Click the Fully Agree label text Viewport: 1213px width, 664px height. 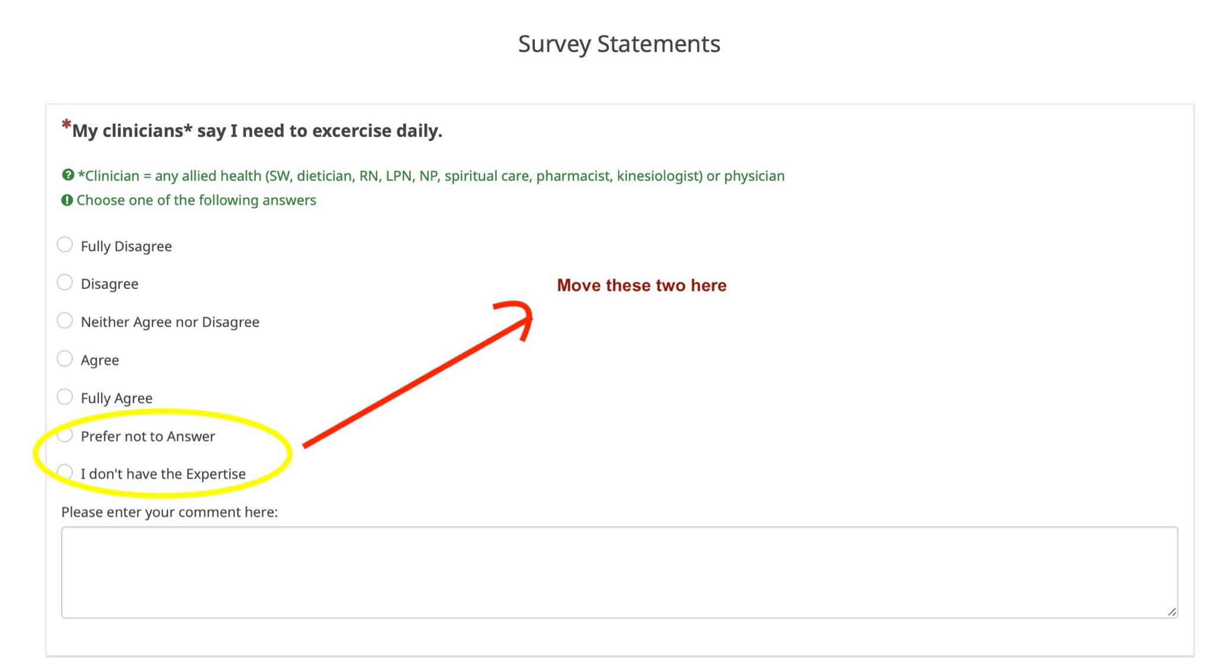(x=117, y=398)
